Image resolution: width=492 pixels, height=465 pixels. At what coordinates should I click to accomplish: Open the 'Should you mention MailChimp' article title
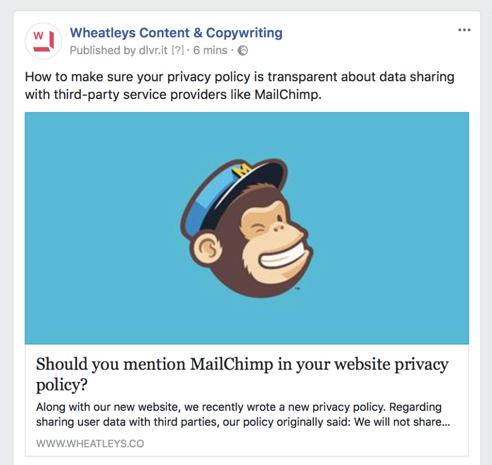point(242,374)
